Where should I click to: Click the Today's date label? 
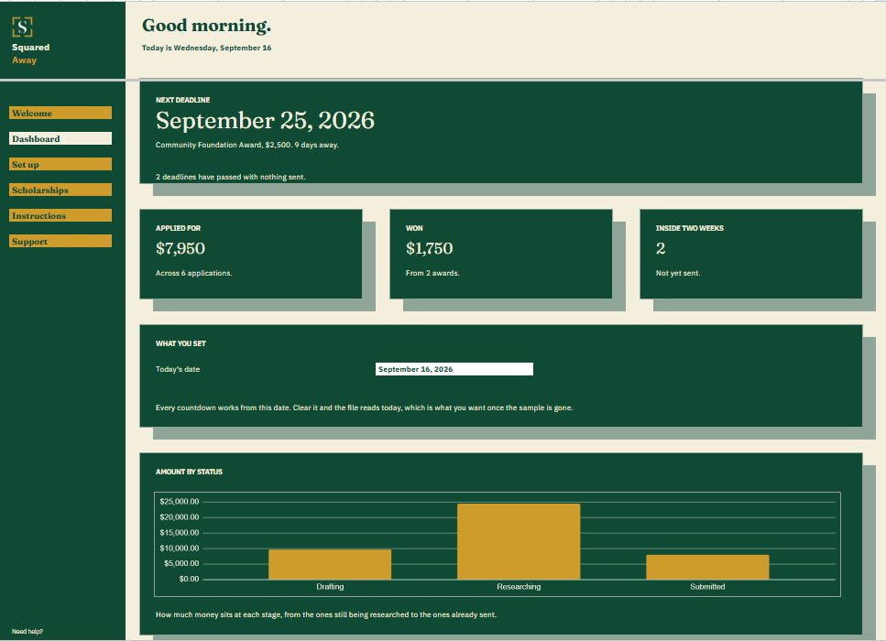tap(178, 369)
